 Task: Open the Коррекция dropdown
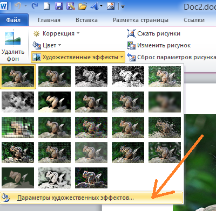click(x=56, y=33)
